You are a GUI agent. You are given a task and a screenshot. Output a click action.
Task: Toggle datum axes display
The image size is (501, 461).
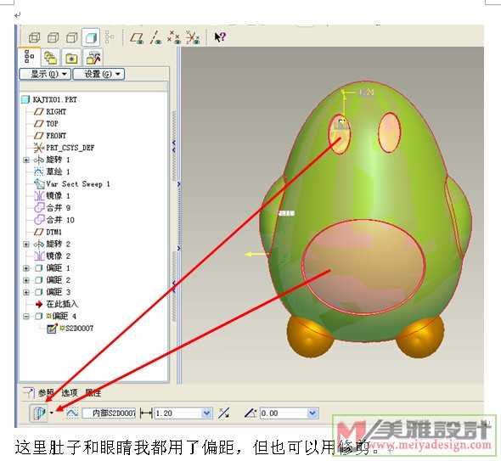click(x=155, y=37)
